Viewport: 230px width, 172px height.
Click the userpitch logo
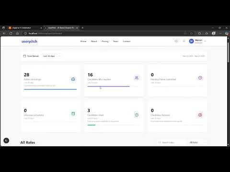(x=29, y=42)
